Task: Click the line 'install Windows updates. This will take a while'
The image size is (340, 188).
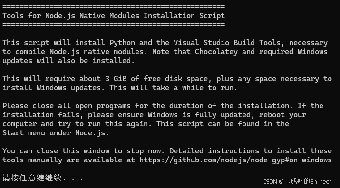Action: 120,88
